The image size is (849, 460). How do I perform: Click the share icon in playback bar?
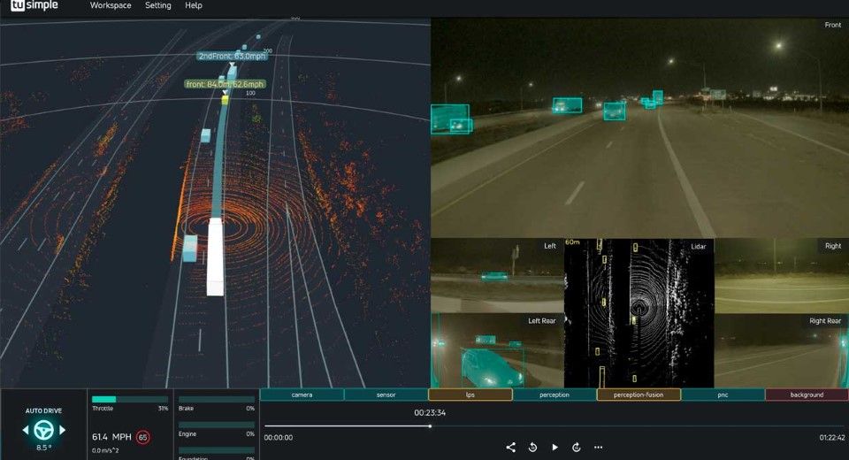[510, 447]
